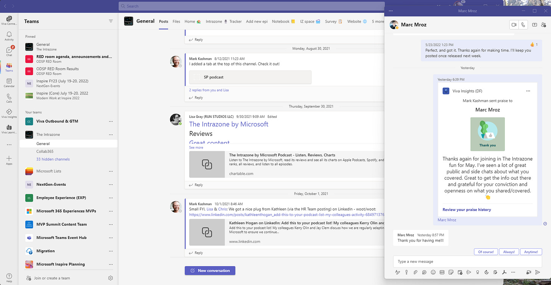Switch to the Files tab
This screenshot has height=285, width=551.
click(176, 22)
